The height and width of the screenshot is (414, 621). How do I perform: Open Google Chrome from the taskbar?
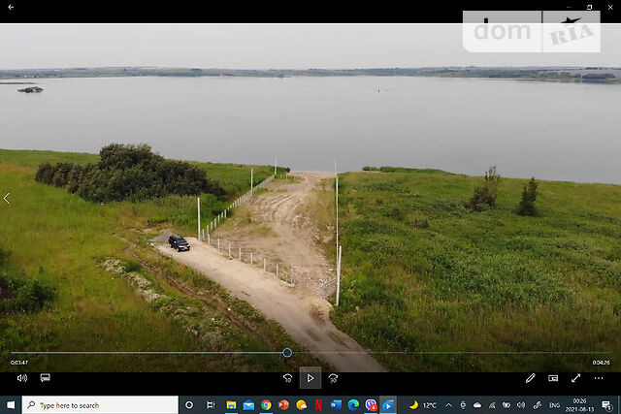[x=266, y=404]
